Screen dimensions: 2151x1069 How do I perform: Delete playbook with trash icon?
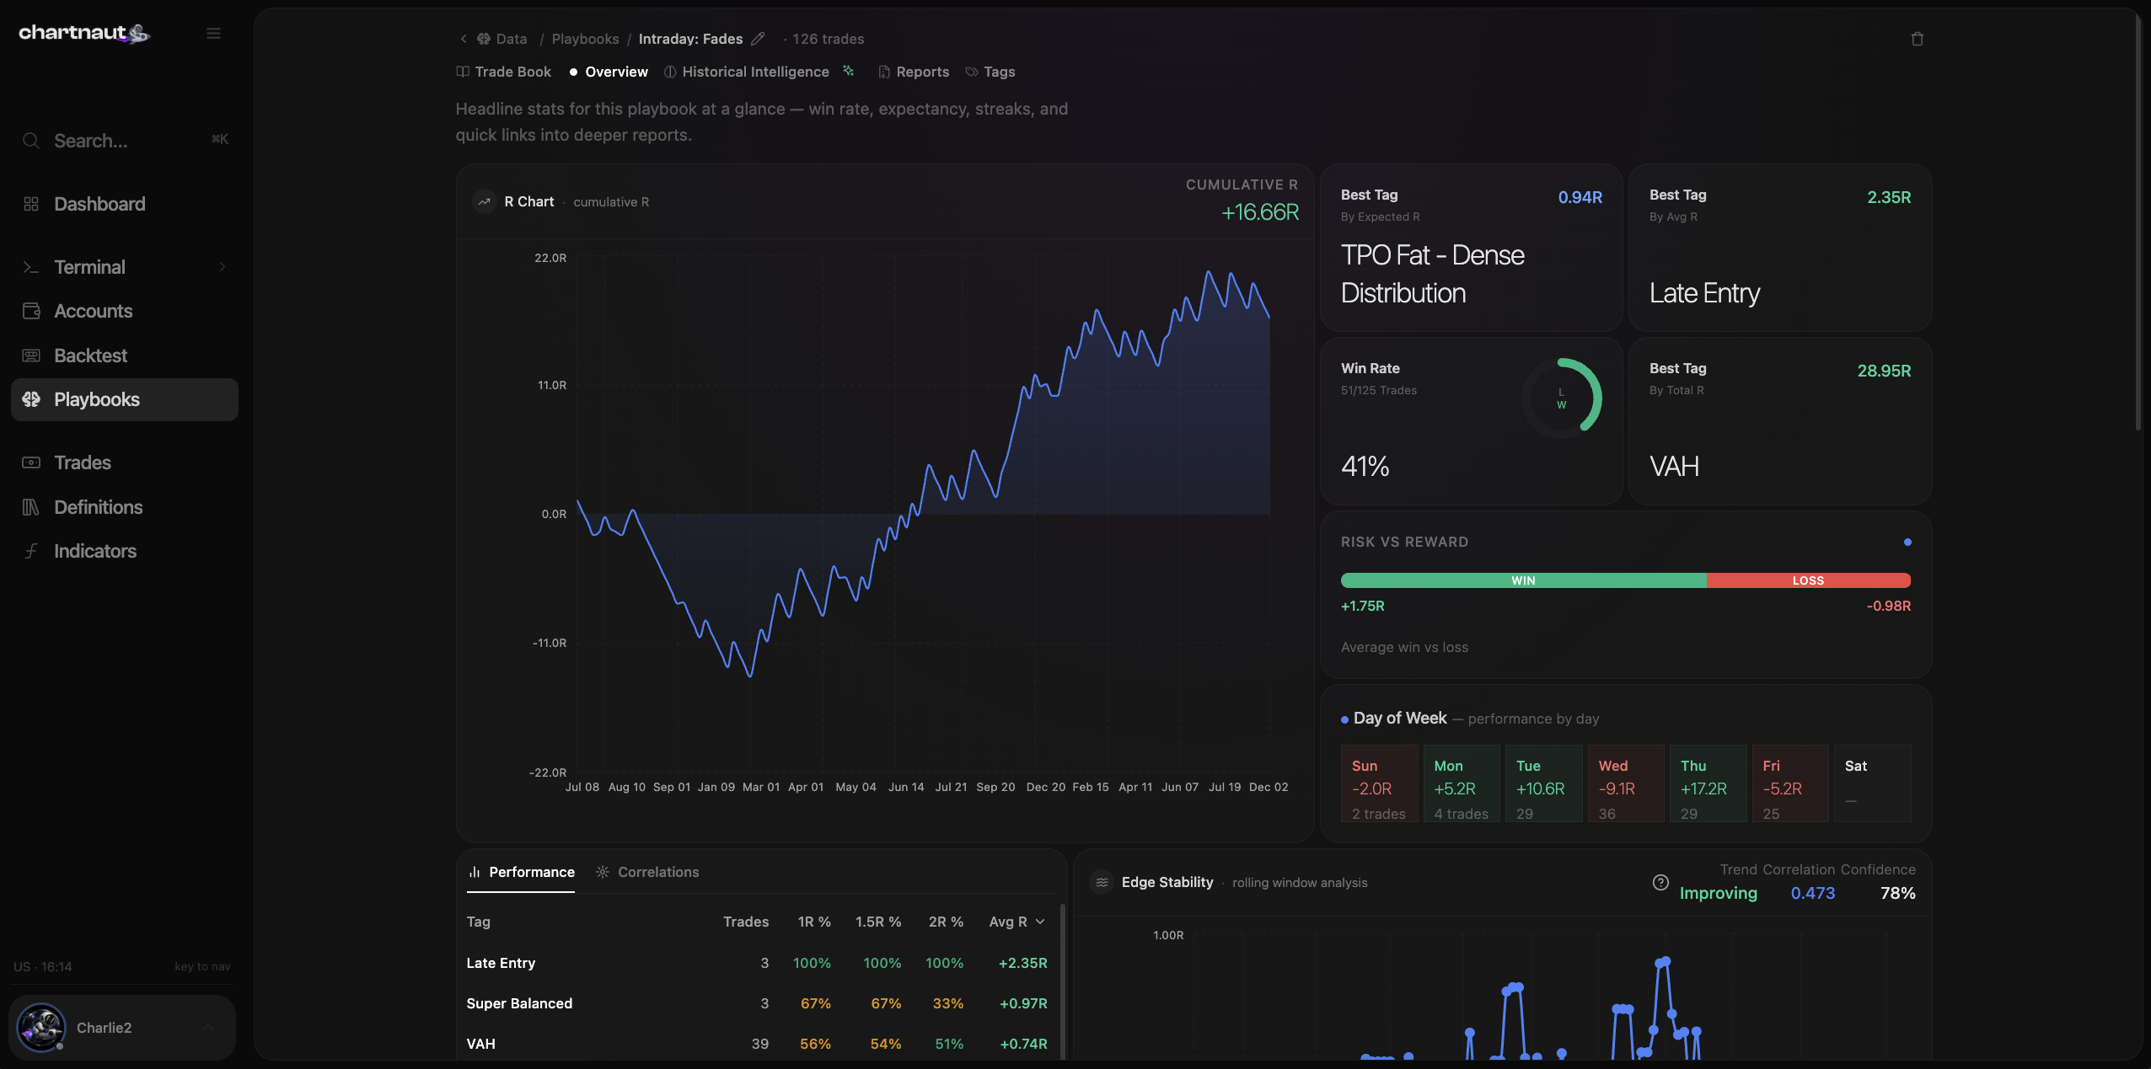1918,39
